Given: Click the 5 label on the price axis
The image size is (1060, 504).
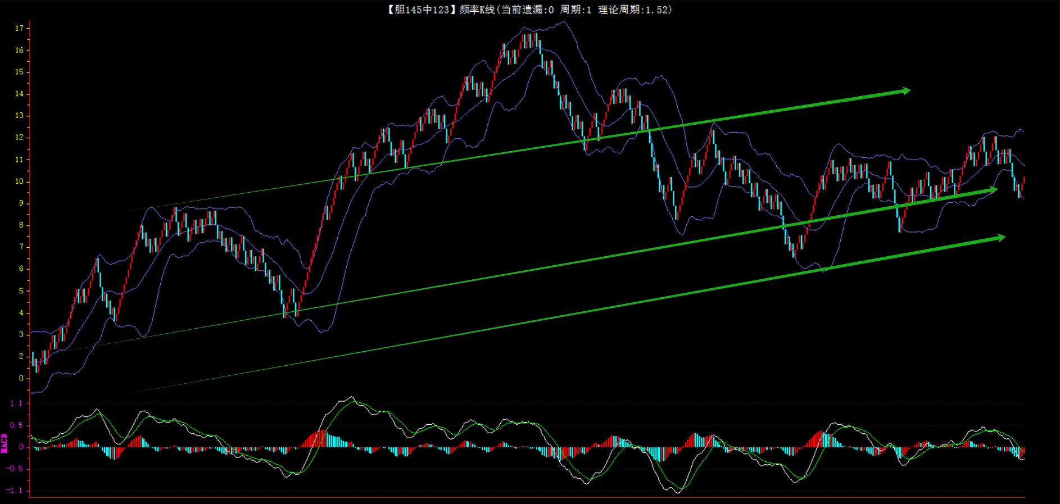Looking at the screenshot, I should point(21,291).
